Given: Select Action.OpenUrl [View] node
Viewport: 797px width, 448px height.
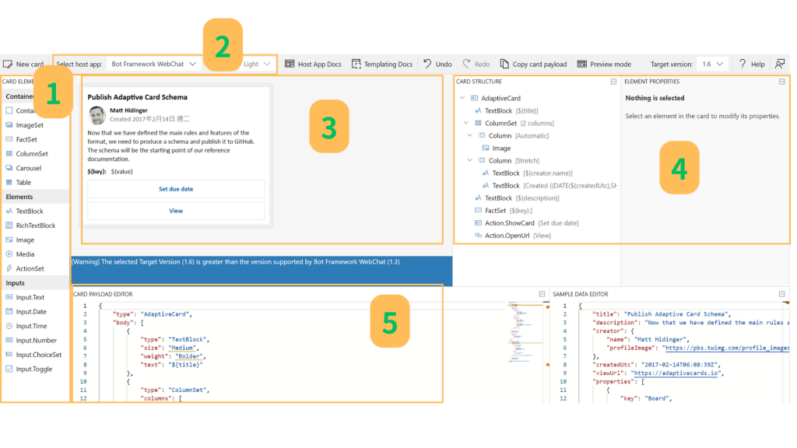Looking at the screenshot, I should click(512, 236).
